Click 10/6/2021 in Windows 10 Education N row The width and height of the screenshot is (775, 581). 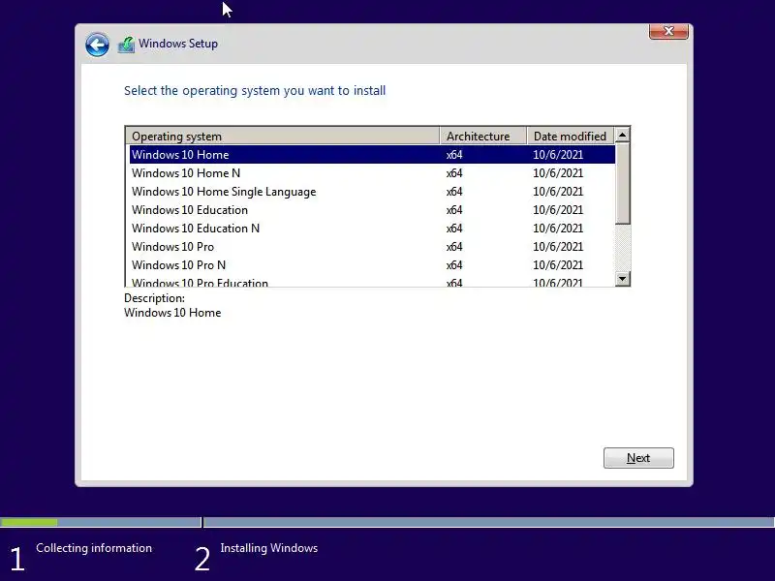pos(558,229)
